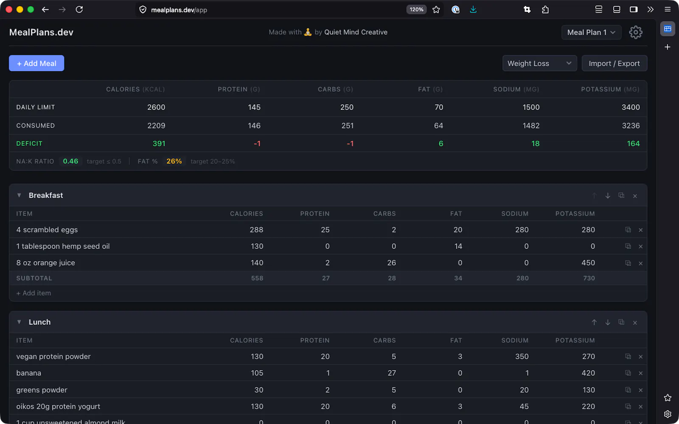679x424 pixels.
Task: Duplicate the vegan protein powder item
Action: (x=628, y=357)
